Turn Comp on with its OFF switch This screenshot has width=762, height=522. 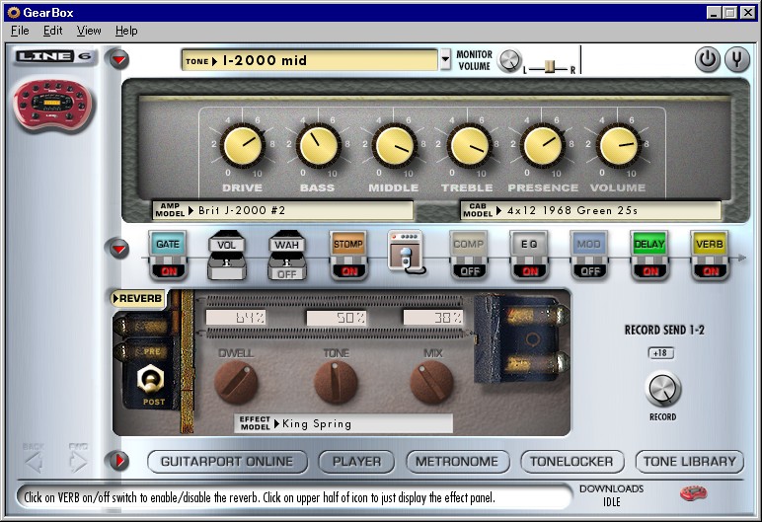(470, 271)
